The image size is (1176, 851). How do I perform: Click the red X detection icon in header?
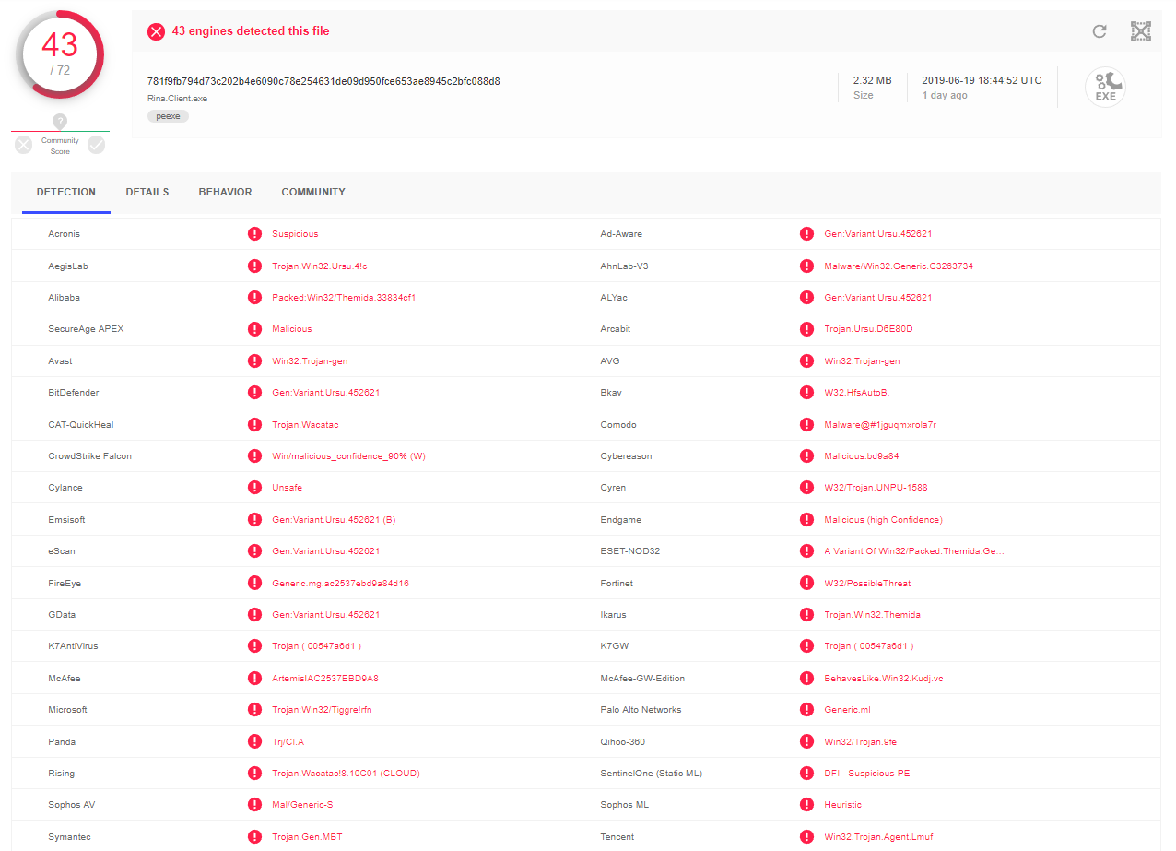tap(157, 31)
